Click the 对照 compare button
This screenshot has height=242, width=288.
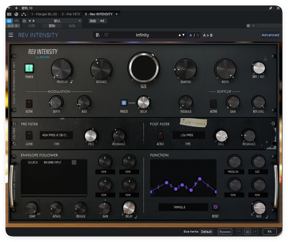pos(32,26)
